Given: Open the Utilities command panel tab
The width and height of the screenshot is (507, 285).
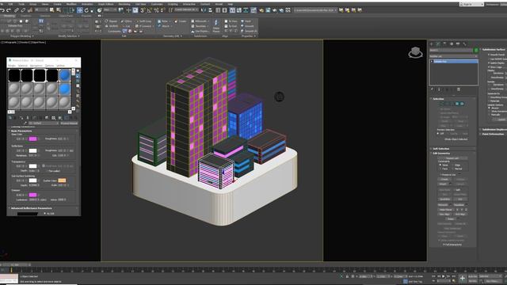Looking at the screenshot, I should 465,44.
